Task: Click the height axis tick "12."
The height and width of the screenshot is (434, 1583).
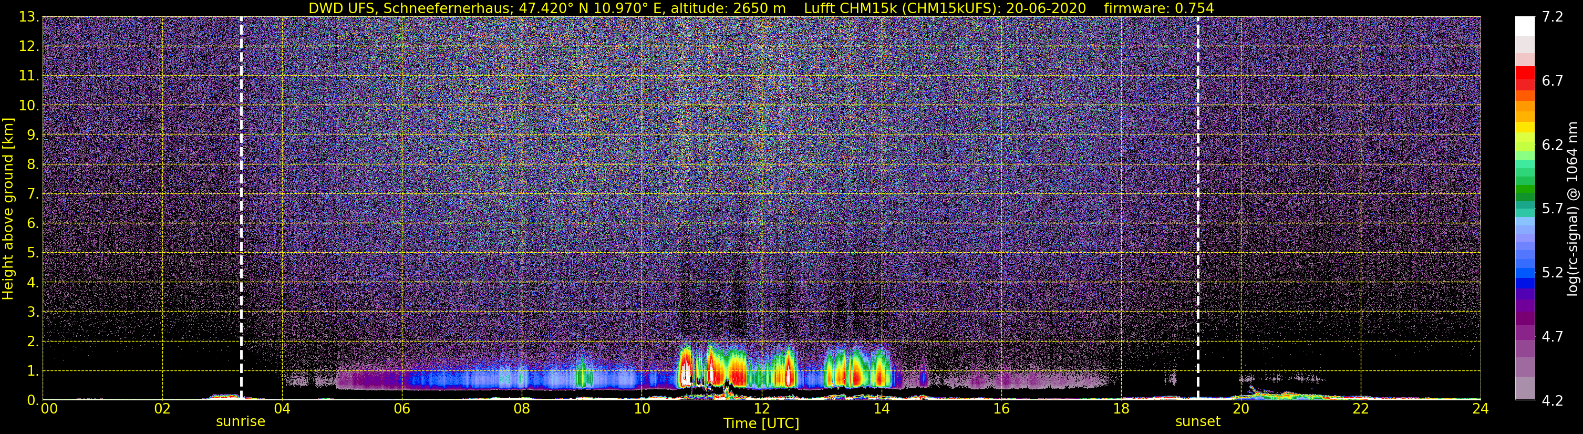Action: pyautogui.click(x=28, y=46)
